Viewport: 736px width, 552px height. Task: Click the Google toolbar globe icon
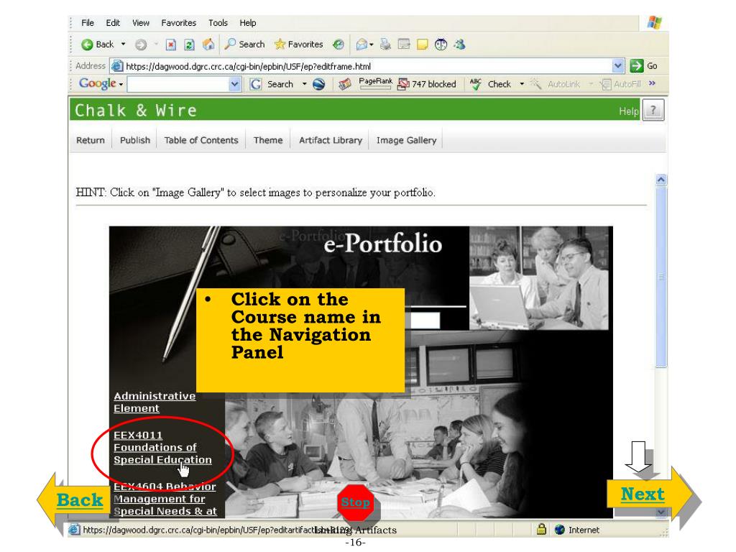[x=318, y=84]
